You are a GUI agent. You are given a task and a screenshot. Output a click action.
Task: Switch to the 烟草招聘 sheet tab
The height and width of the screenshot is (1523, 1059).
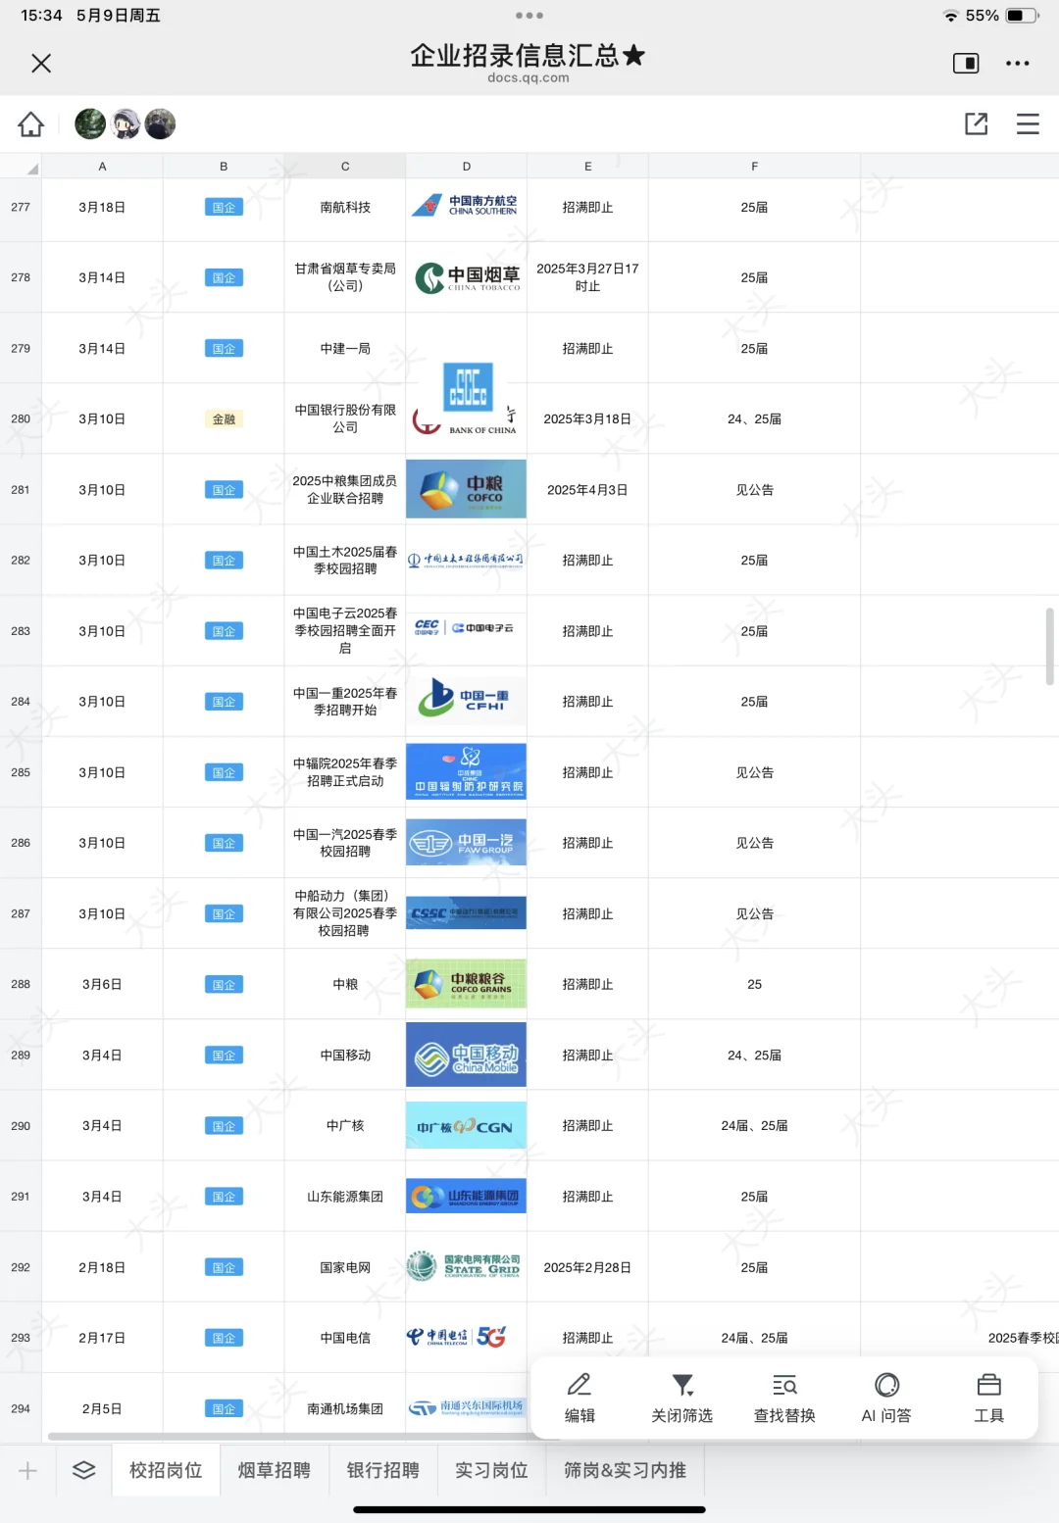pos(275,1470)
